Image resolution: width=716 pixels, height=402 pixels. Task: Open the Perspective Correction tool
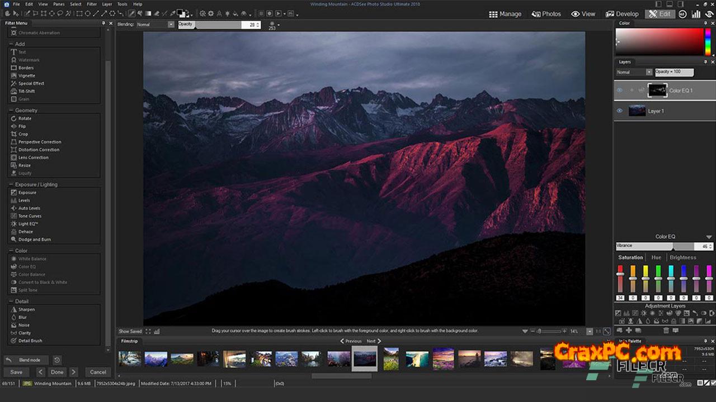(39, 142)
